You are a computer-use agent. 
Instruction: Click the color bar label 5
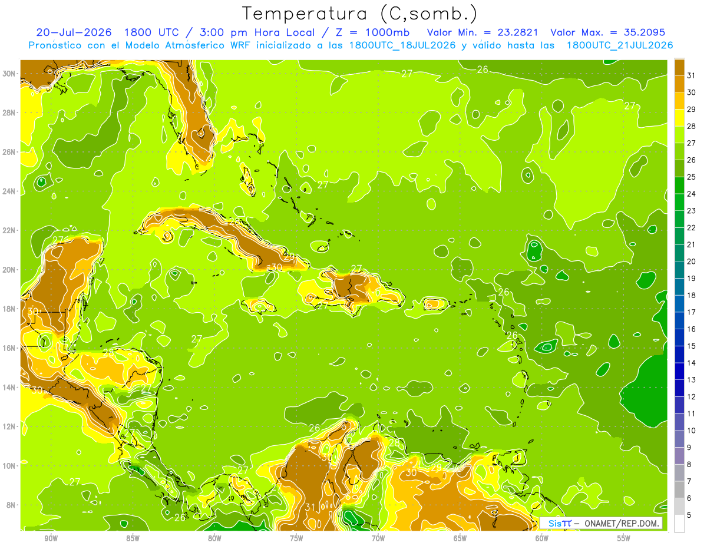689,515
